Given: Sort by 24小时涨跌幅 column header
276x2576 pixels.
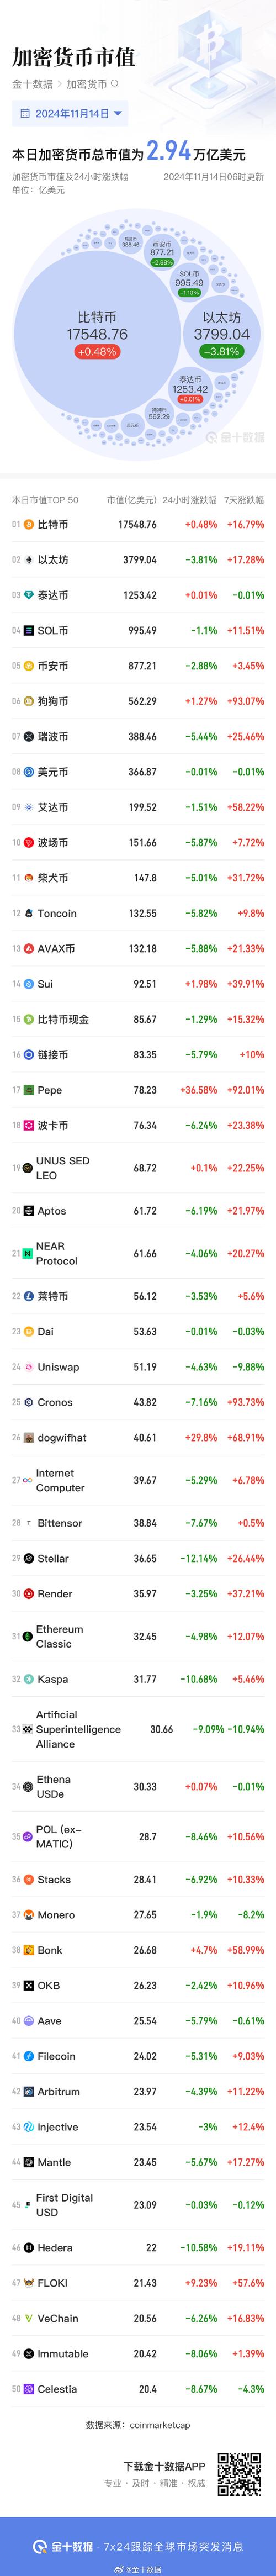Looking at the screenshot, I should pyautogui.click(x=189, y=499).
